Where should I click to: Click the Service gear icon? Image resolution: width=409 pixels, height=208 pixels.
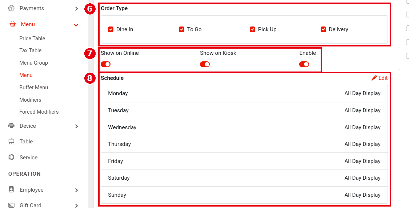click(x=11, y=157)
